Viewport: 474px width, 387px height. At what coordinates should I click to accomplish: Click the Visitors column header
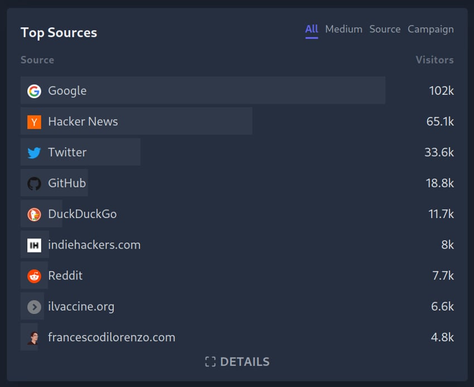(435, 60)
